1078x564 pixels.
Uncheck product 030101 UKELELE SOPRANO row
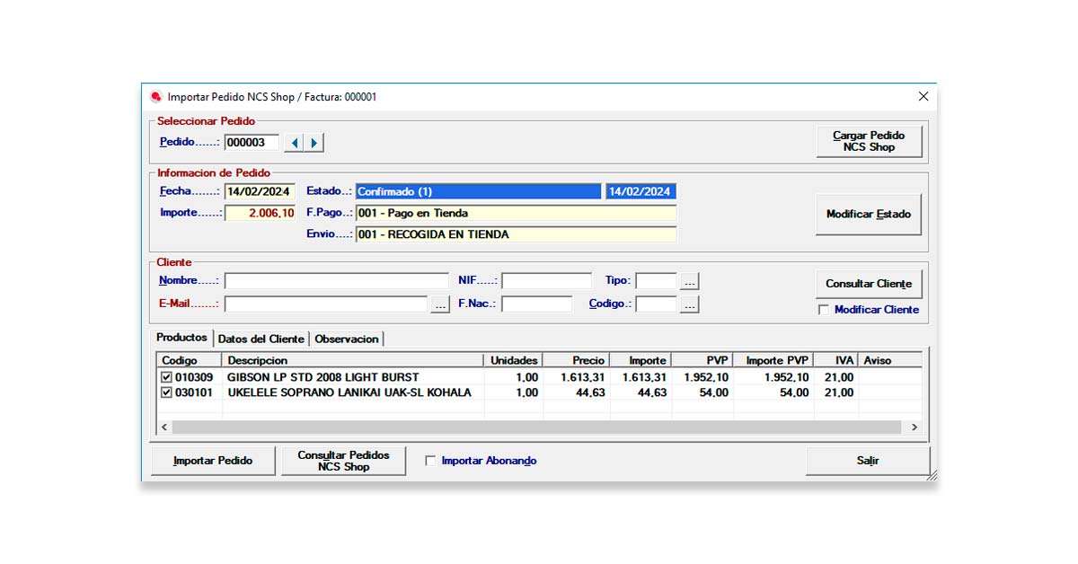point(166,392)
